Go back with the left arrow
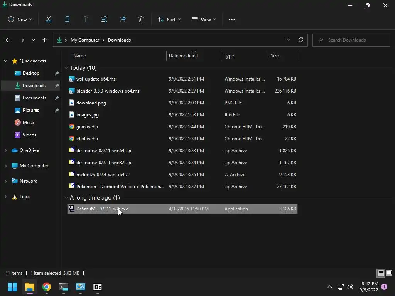 tap(8, 40)
